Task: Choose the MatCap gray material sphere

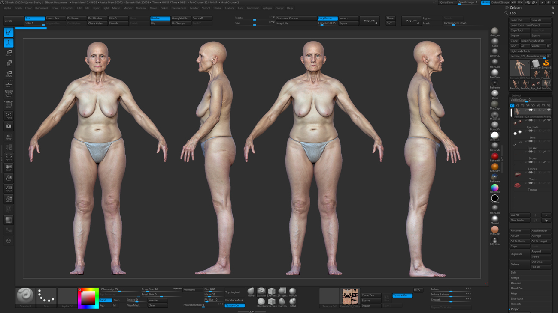Action: (x=495, y=105)
